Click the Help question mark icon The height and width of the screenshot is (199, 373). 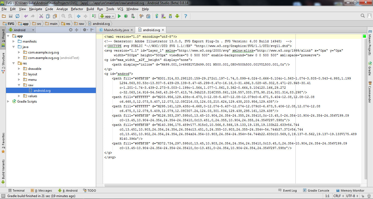186,16
